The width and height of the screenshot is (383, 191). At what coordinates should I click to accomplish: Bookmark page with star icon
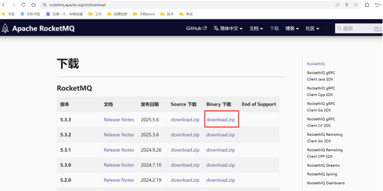(x=356, y=5)
